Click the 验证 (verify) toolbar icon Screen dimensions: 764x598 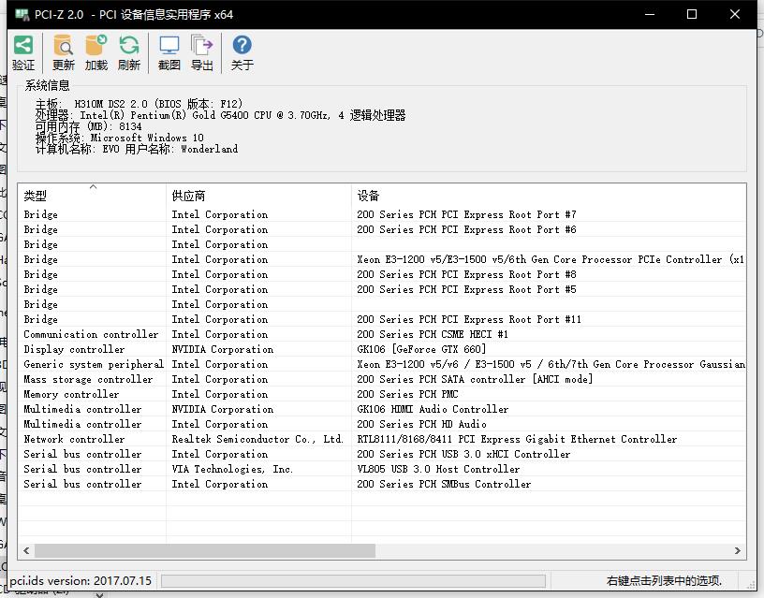(23, 51)
